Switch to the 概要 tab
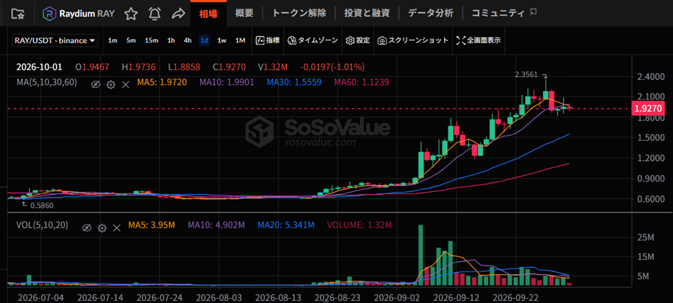 coord(244,13)
